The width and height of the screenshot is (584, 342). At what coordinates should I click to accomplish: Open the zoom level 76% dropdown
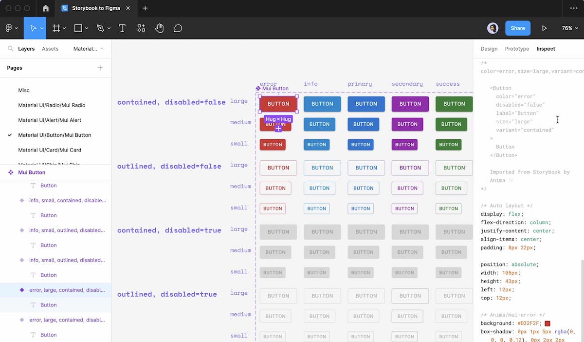pos(569,28)
